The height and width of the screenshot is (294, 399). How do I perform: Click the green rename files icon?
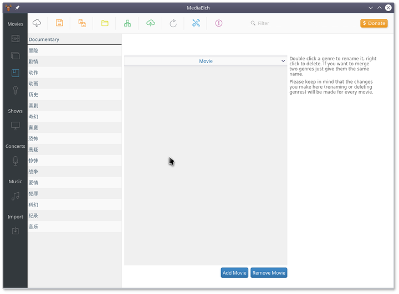tap(127, 23)
